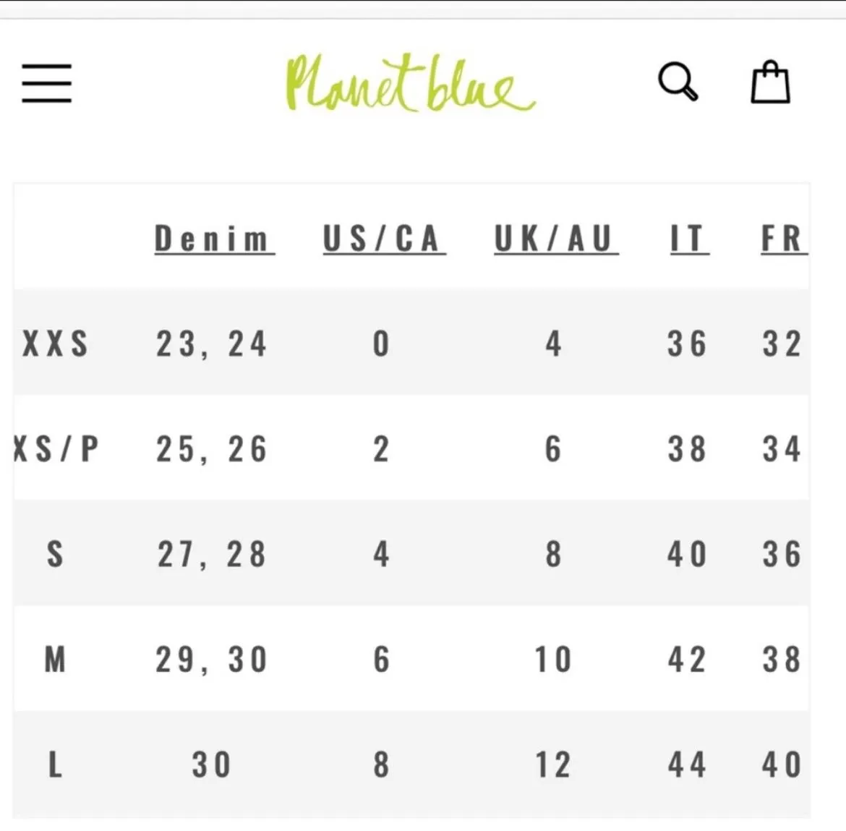Click the S size row label

point(55,554)
